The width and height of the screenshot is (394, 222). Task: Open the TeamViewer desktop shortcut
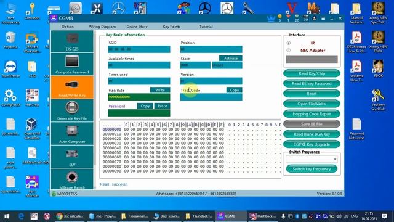click(x=10, y=68)
